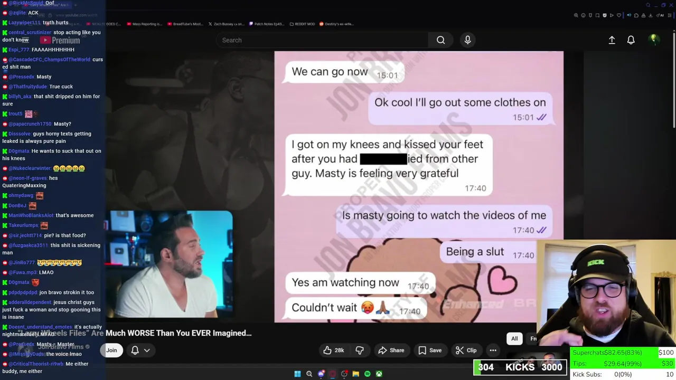Image resolution: width=676 pixels, height=380 pixels.
Task: Open the Windows Start button
Action: tap(297, 374)
